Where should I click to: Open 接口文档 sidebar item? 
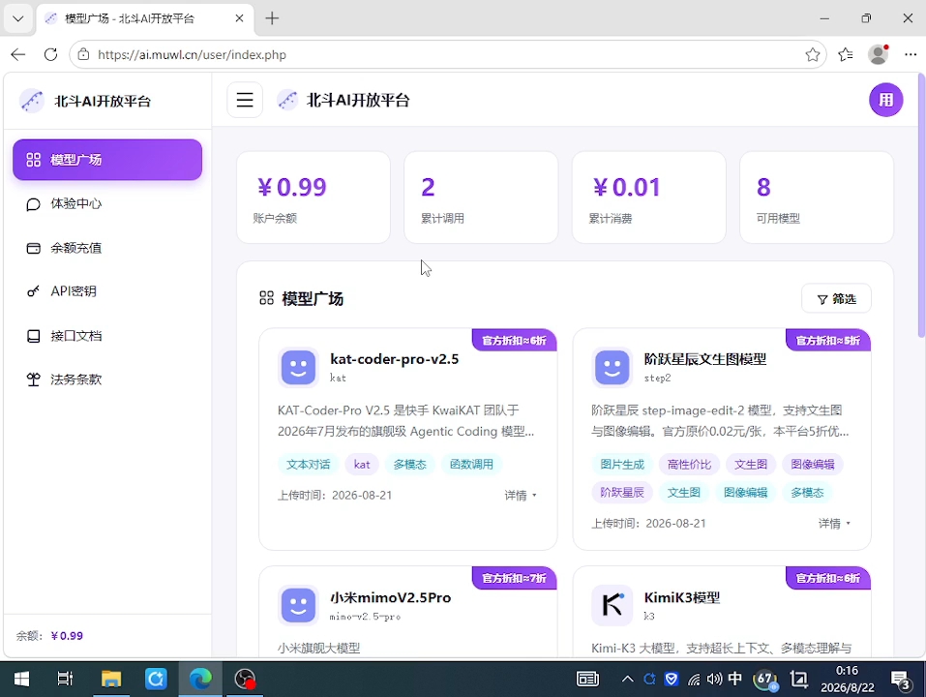(x=107, y=336)
